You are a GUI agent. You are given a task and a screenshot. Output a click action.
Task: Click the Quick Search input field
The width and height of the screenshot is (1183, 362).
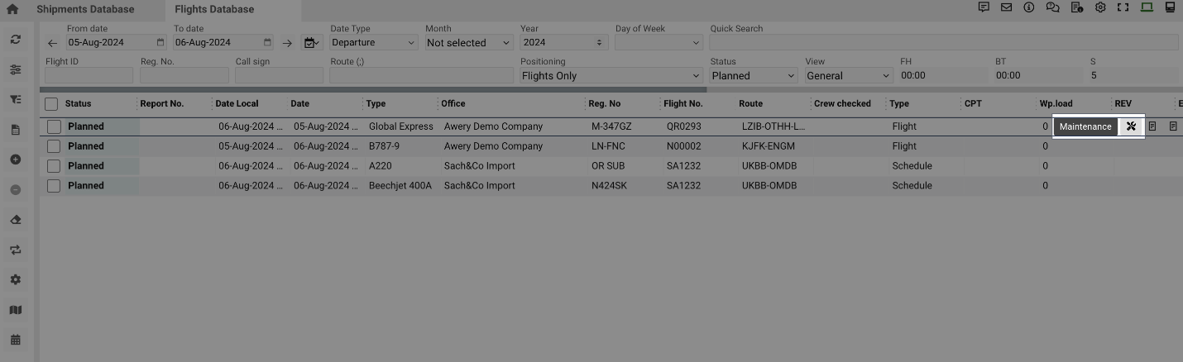(943, 42)
